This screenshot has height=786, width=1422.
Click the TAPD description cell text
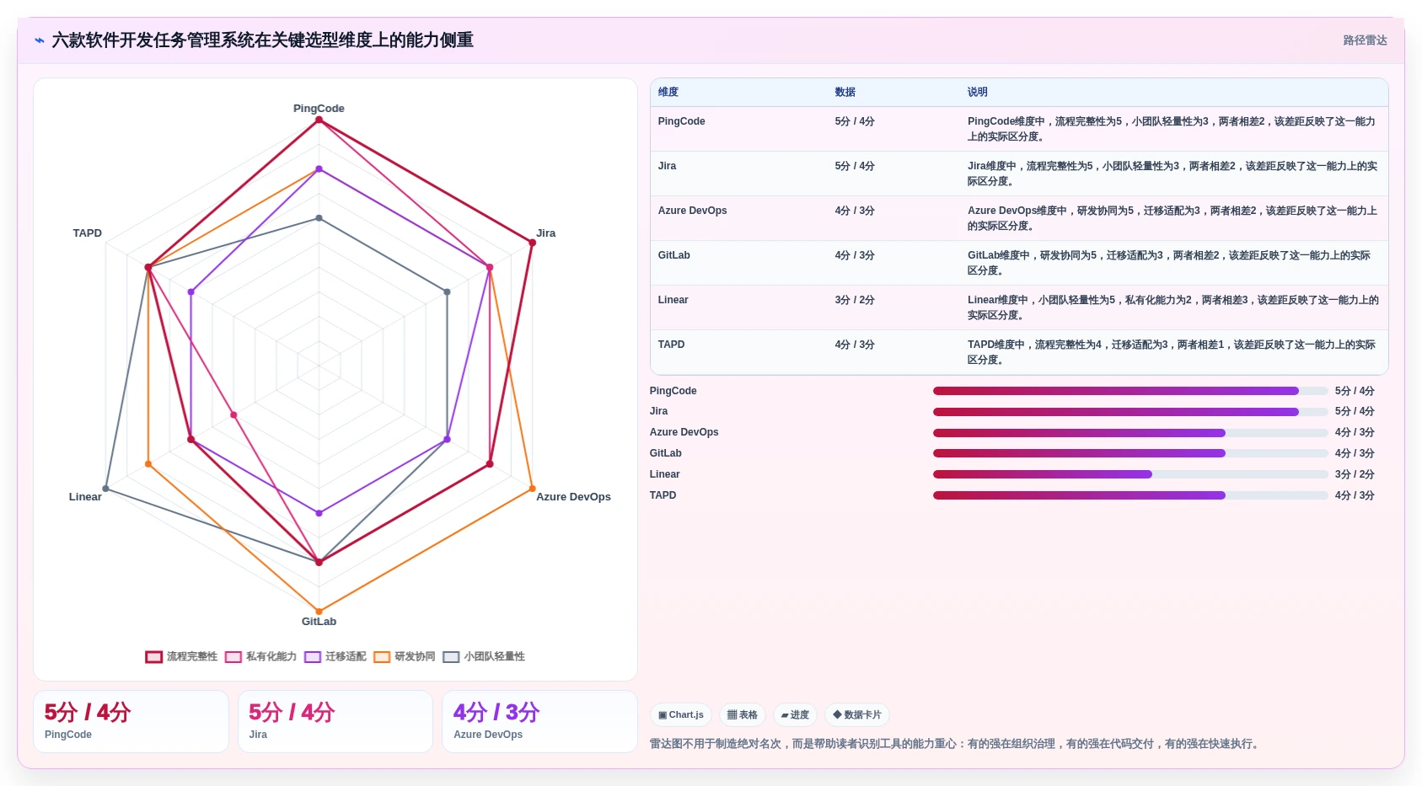coord(1172,352)
